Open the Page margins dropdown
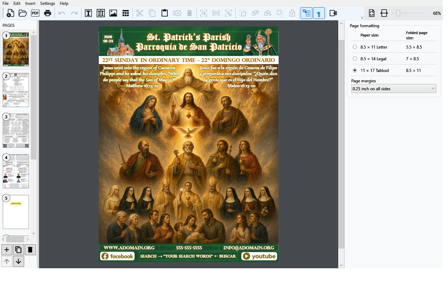The image size is (448, 281). 393,89
